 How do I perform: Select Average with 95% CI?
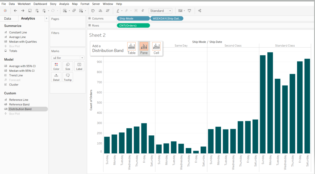point(22,66)
